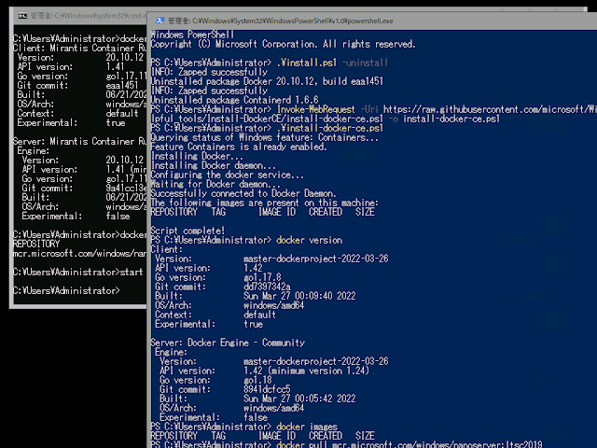Image resolution: width=597 pixels, height=448 pixels.
Task: Activate the PowerShell window title bar
Action: click(x=373, y=21)
